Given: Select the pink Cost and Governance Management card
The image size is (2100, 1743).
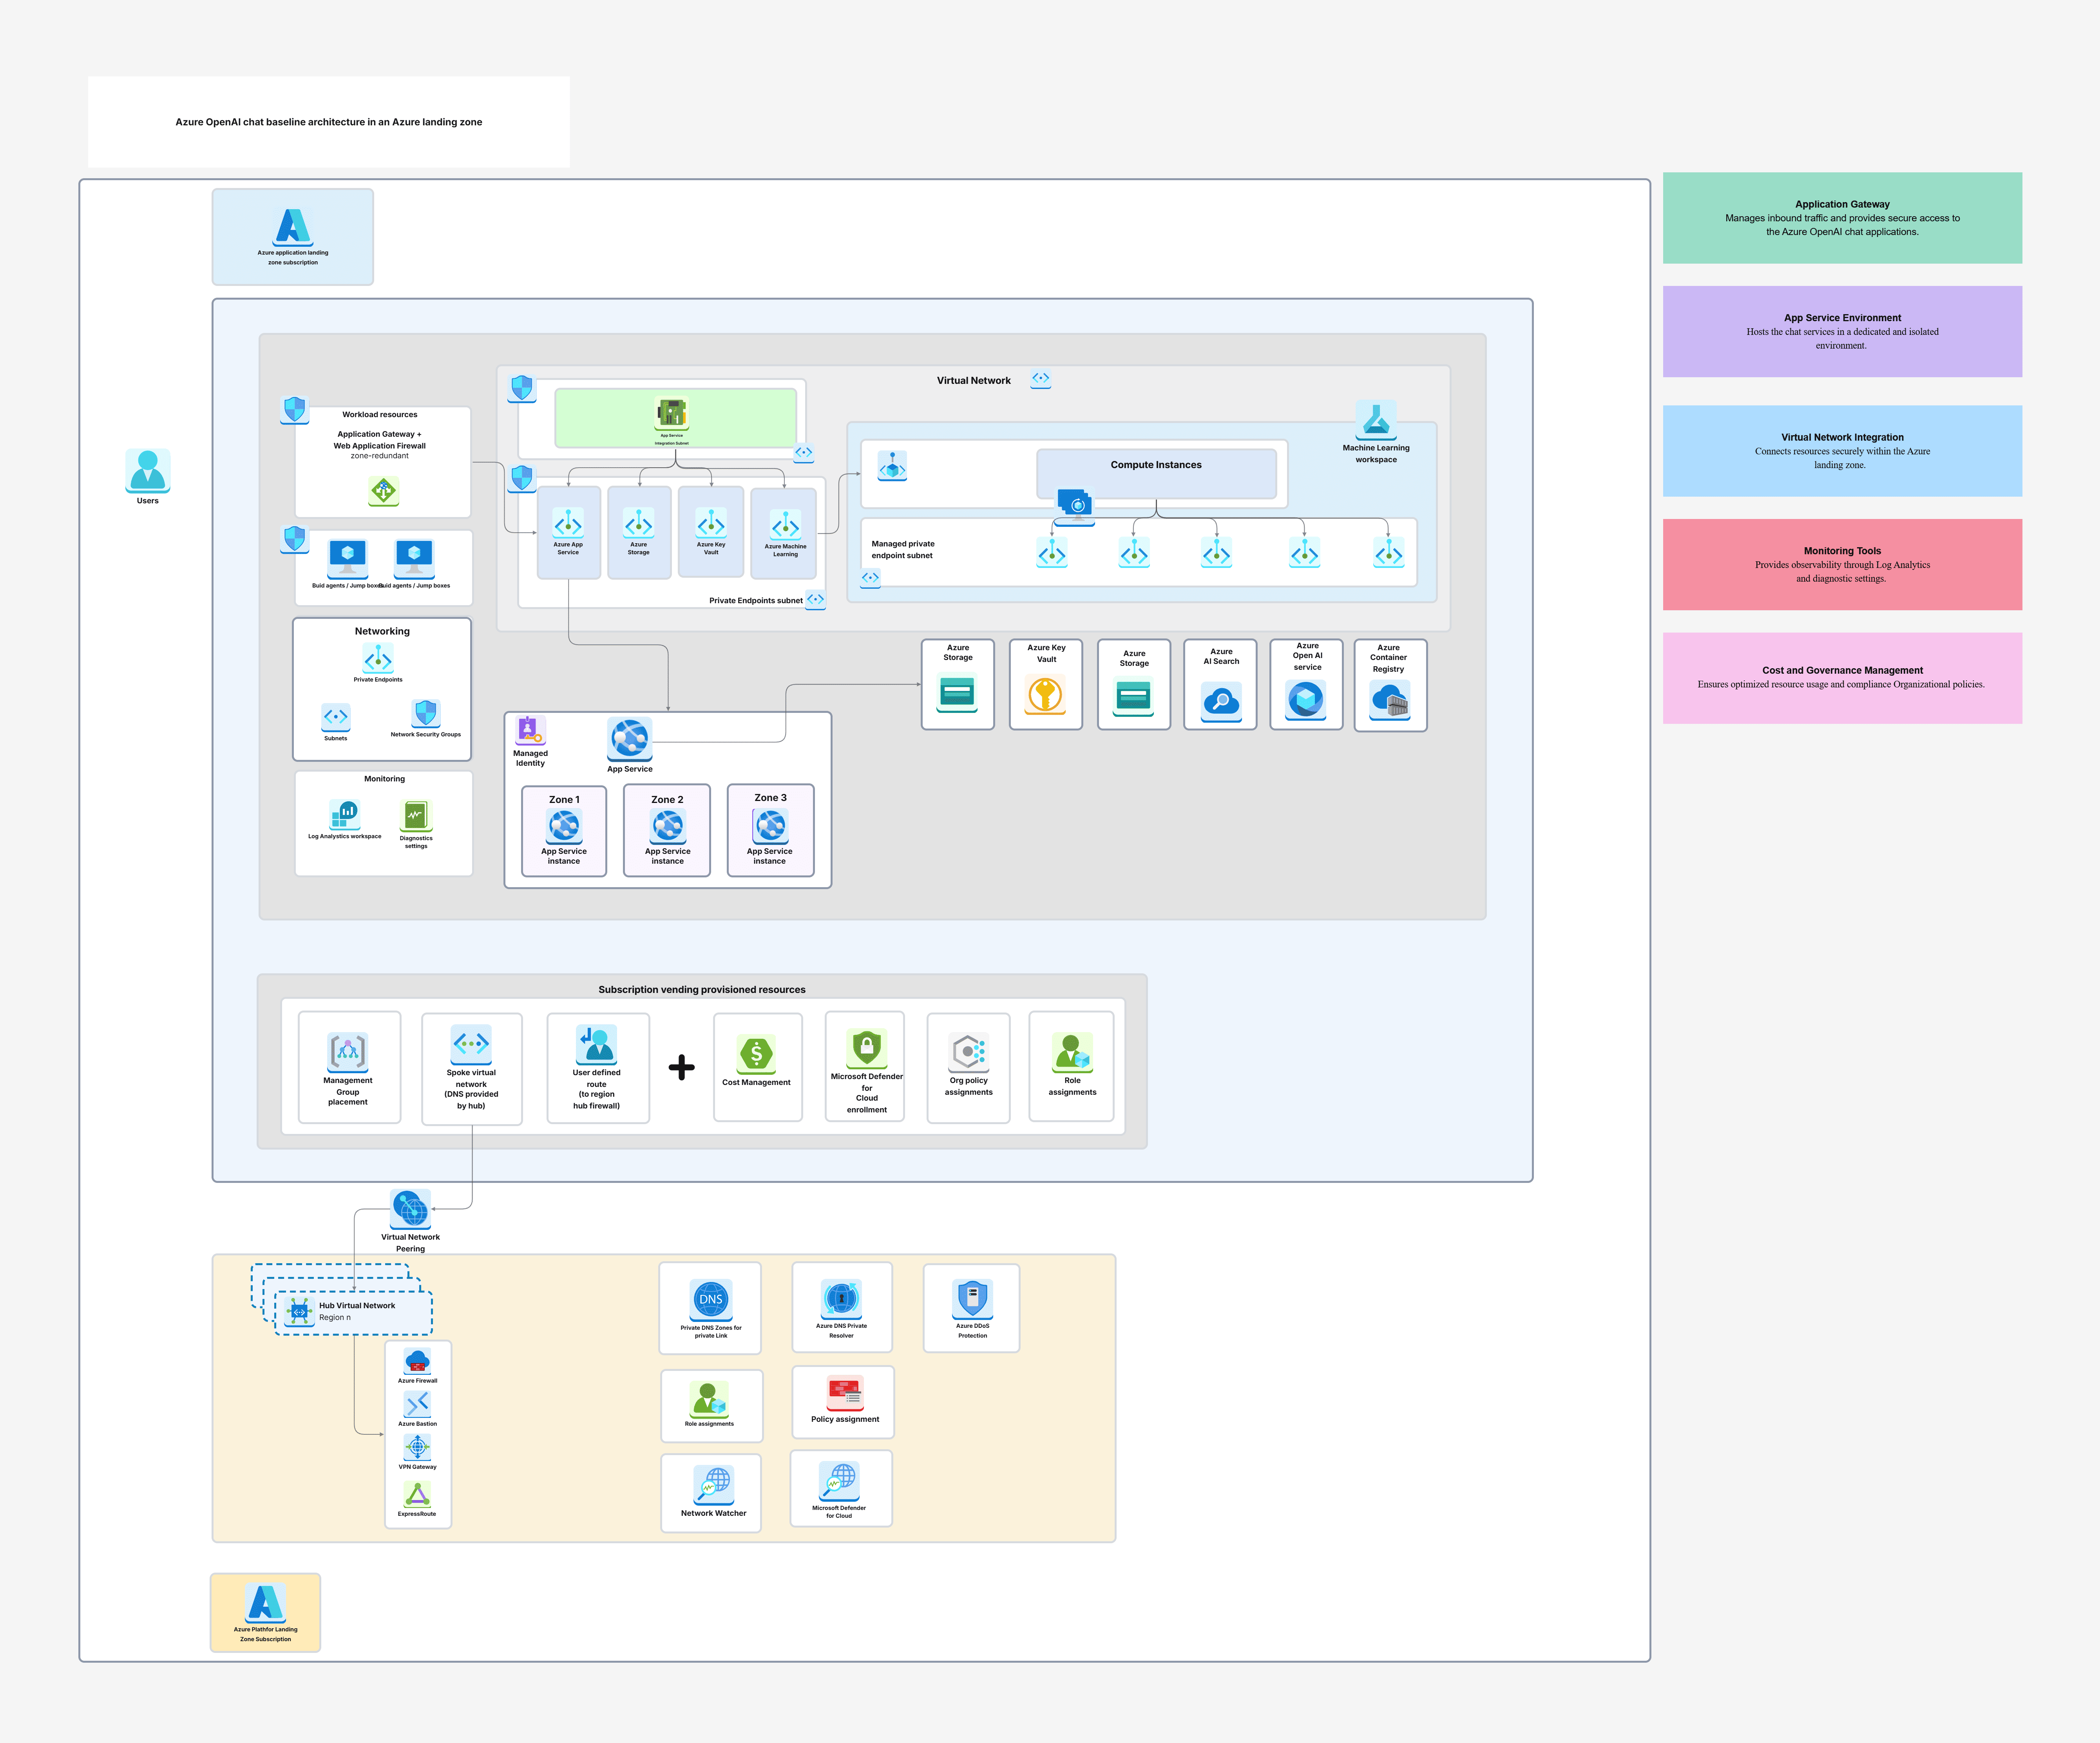Looking at the screenshot, I should (1842, 678).
